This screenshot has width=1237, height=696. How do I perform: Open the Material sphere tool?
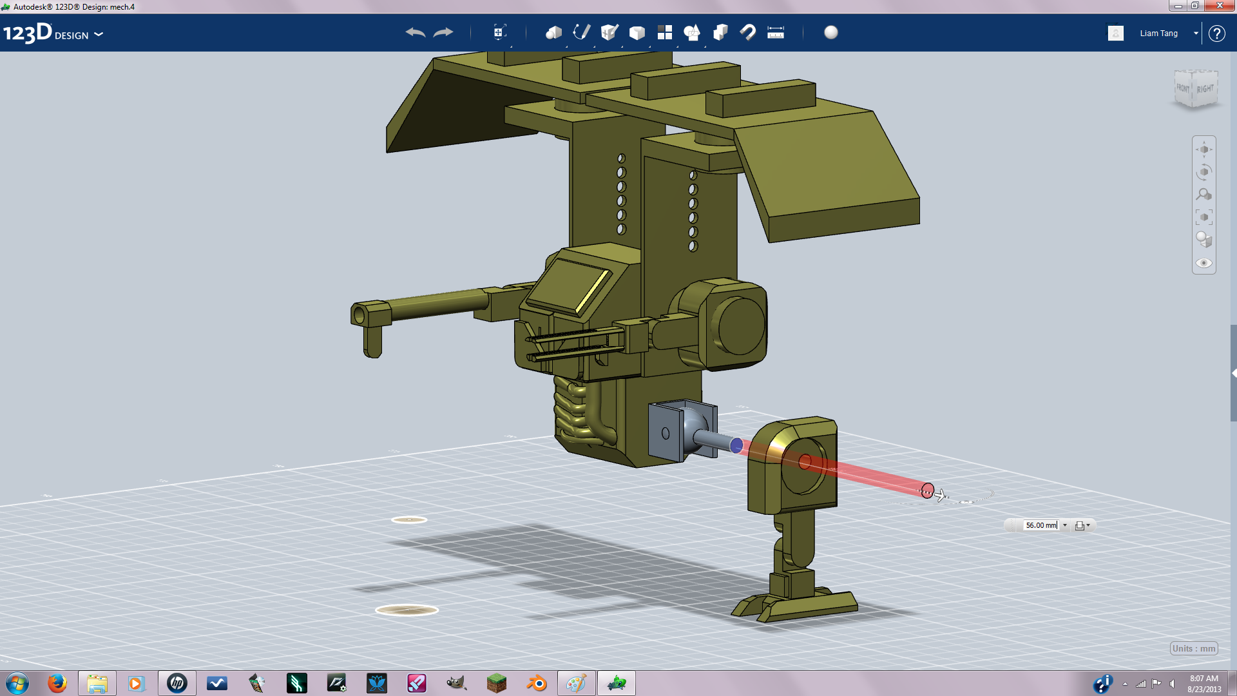point(831,32)
